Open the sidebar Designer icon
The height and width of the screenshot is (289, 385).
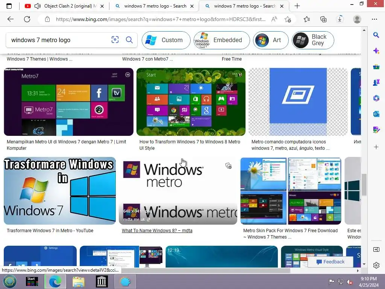coord(376,130)
